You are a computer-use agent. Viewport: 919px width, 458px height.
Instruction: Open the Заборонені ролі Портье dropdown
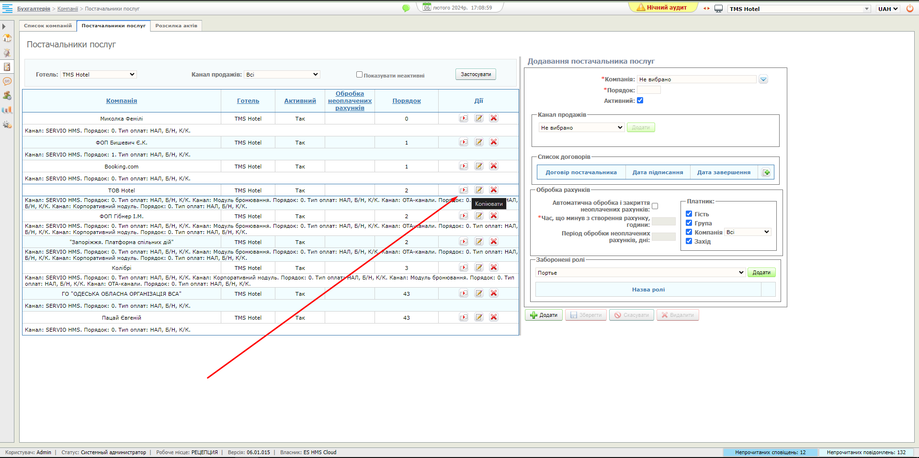coord(640,273)
